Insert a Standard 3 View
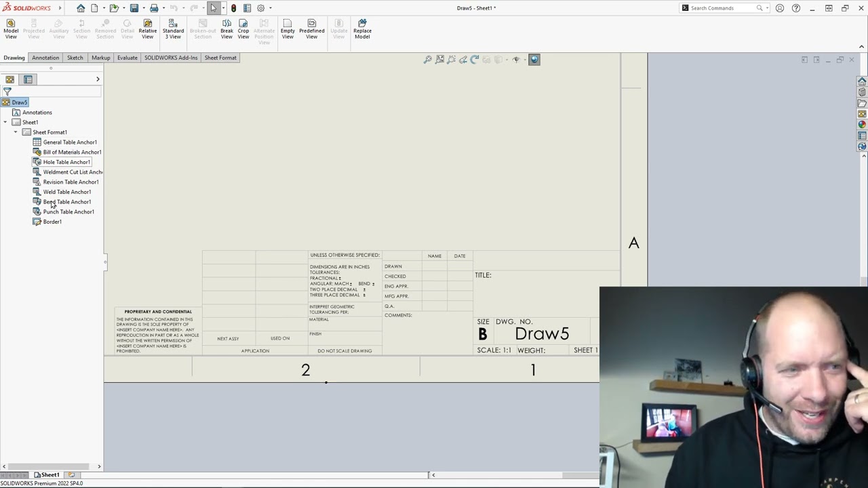The width and height of the screenshot is (868, 488). click(x=173, y=29)
